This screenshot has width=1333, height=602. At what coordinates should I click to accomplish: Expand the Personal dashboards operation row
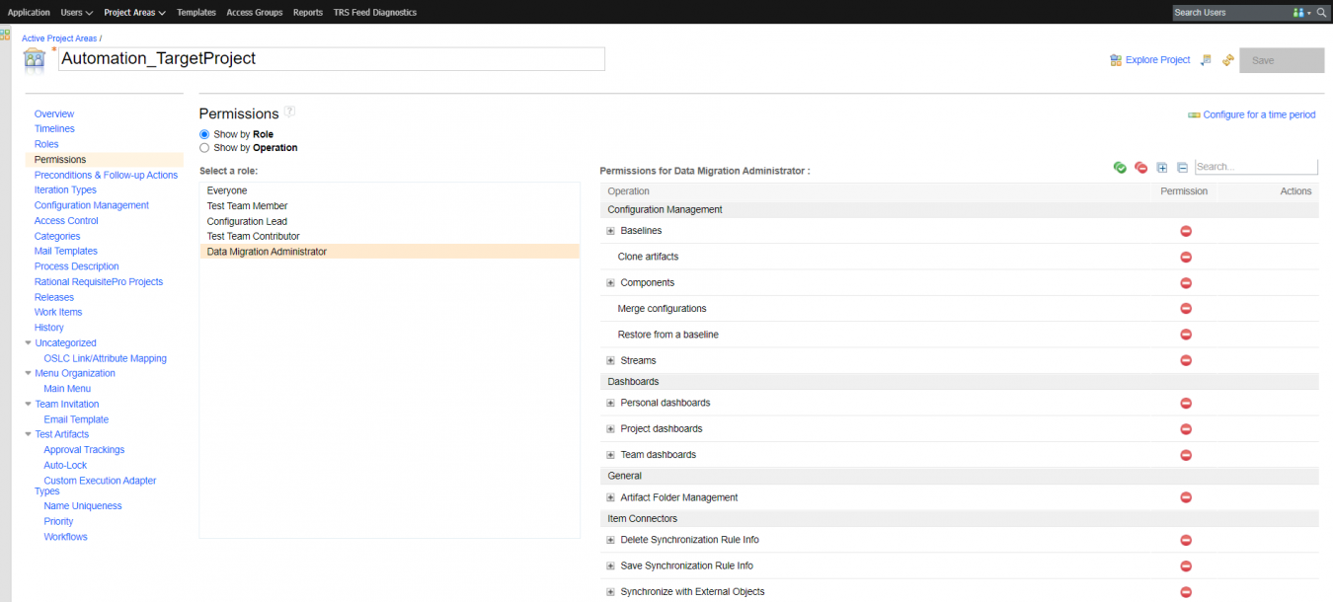coord(610,403)
